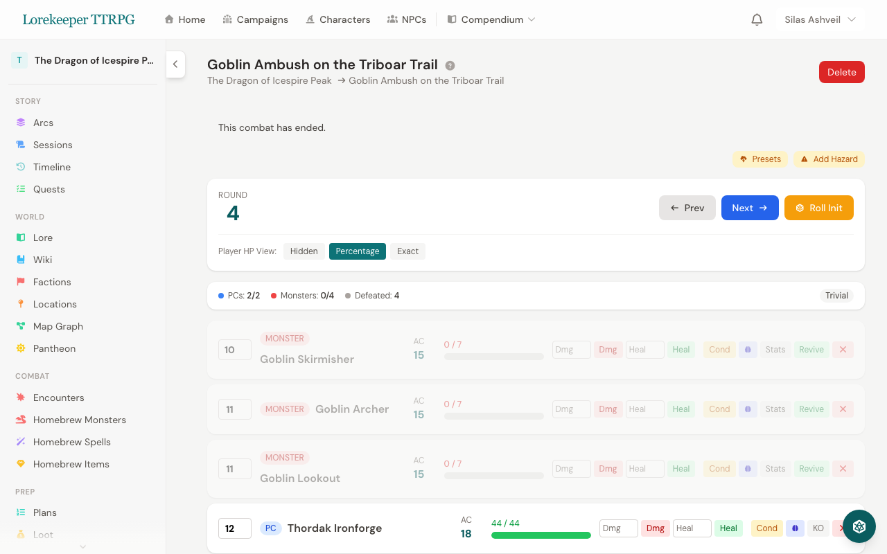Click Thordak Ironforge's green HP bar

(x=541, y=535)
